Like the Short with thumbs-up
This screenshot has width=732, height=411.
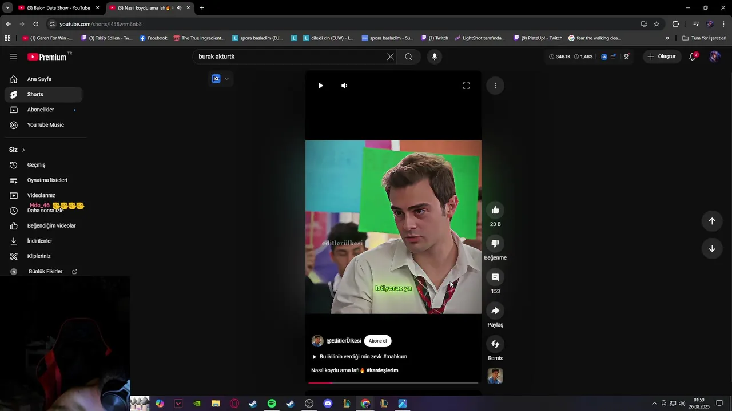[495, 210]
